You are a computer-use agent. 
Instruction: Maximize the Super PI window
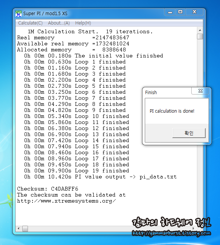click(x=180, y=12)
